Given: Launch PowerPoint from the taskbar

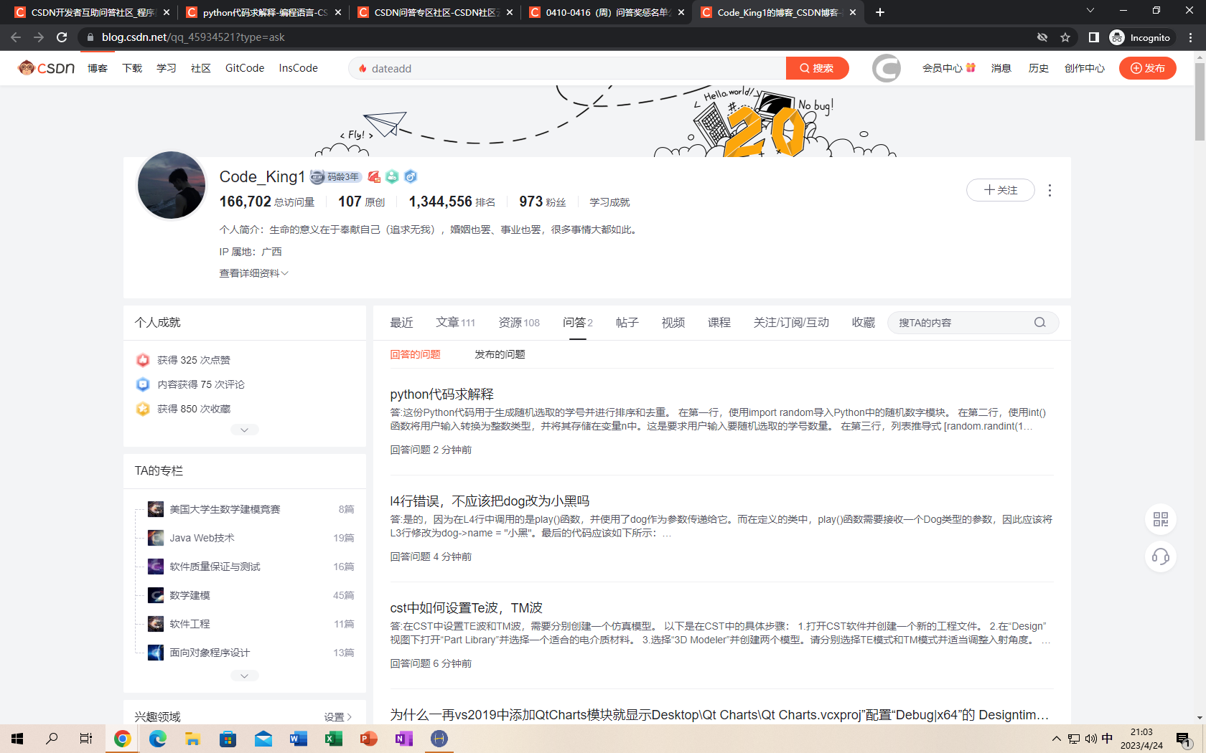Looking at the screenshot, I should (369, 739).
